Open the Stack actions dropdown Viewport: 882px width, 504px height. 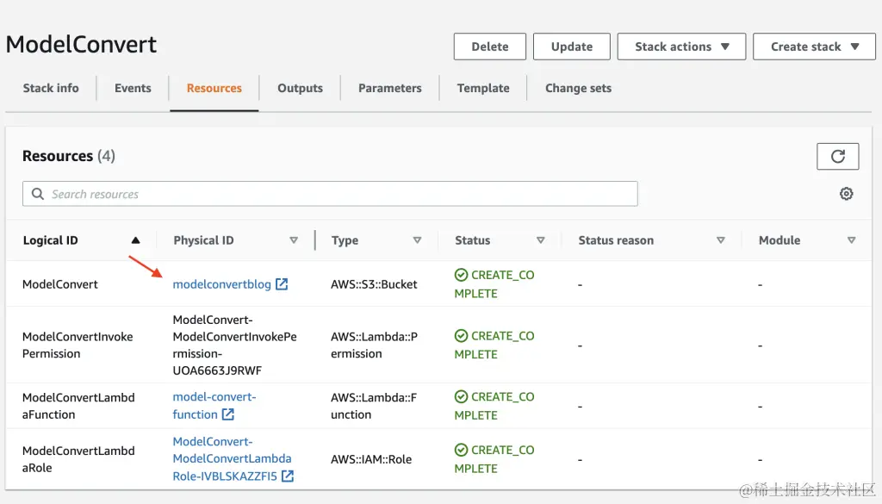coord(681,47)
